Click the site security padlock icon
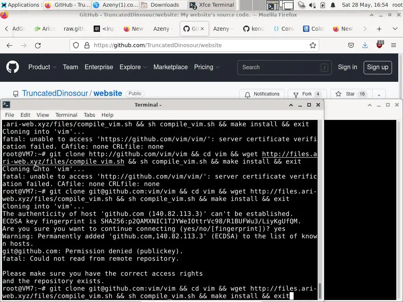This screenshot has height=302, width=403. (87, 46)
